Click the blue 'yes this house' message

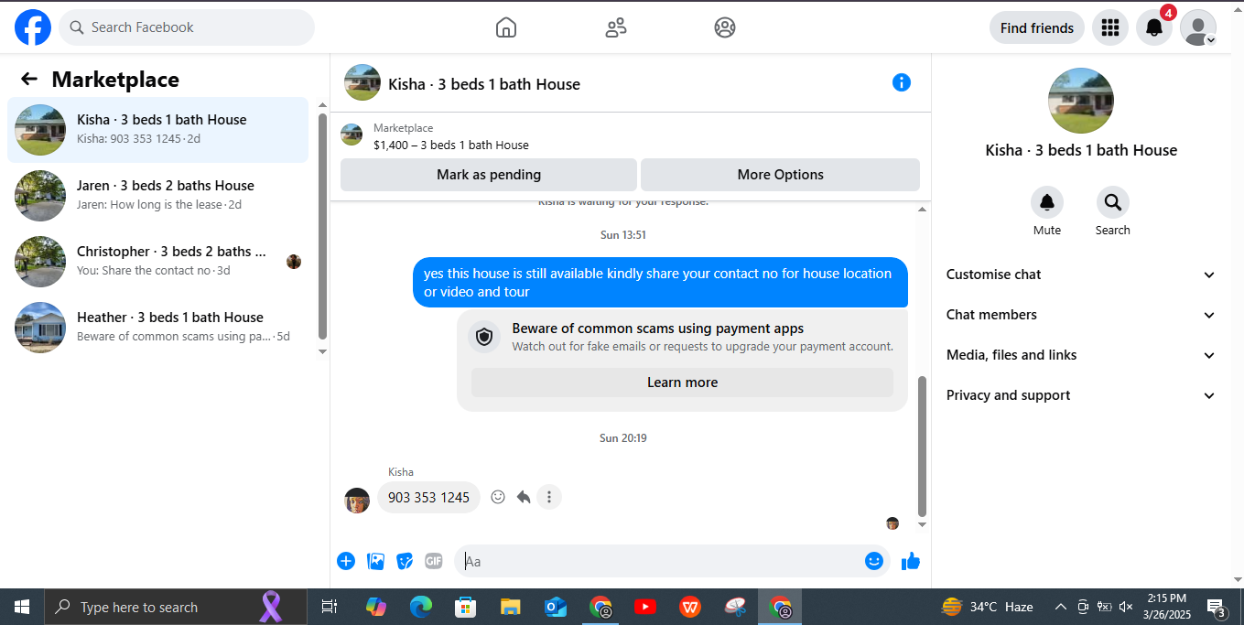pos(660,283)
